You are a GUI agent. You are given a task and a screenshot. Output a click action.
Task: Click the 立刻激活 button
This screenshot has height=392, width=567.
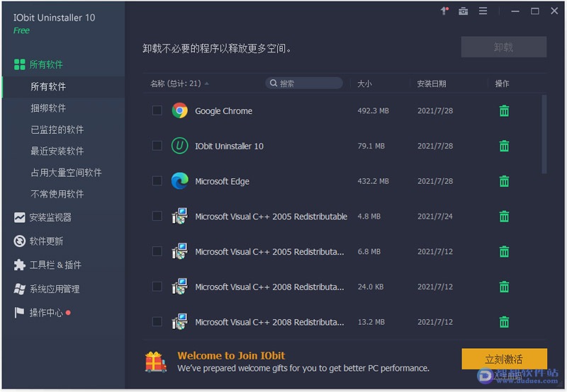tap(504, 359)
